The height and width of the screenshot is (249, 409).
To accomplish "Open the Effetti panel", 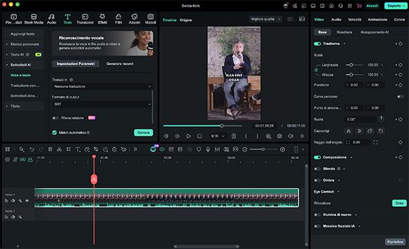I will click(x=102, y=19).
